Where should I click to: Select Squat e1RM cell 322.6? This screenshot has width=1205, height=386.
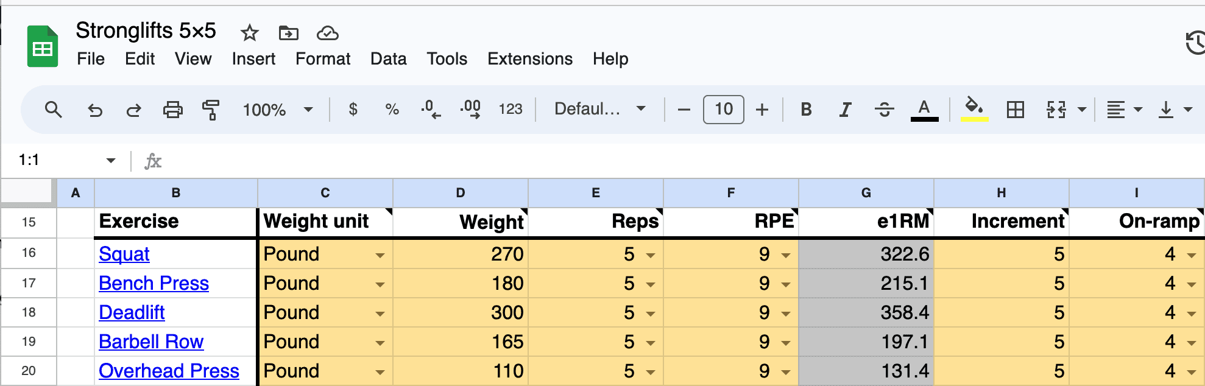coord(866,254)
